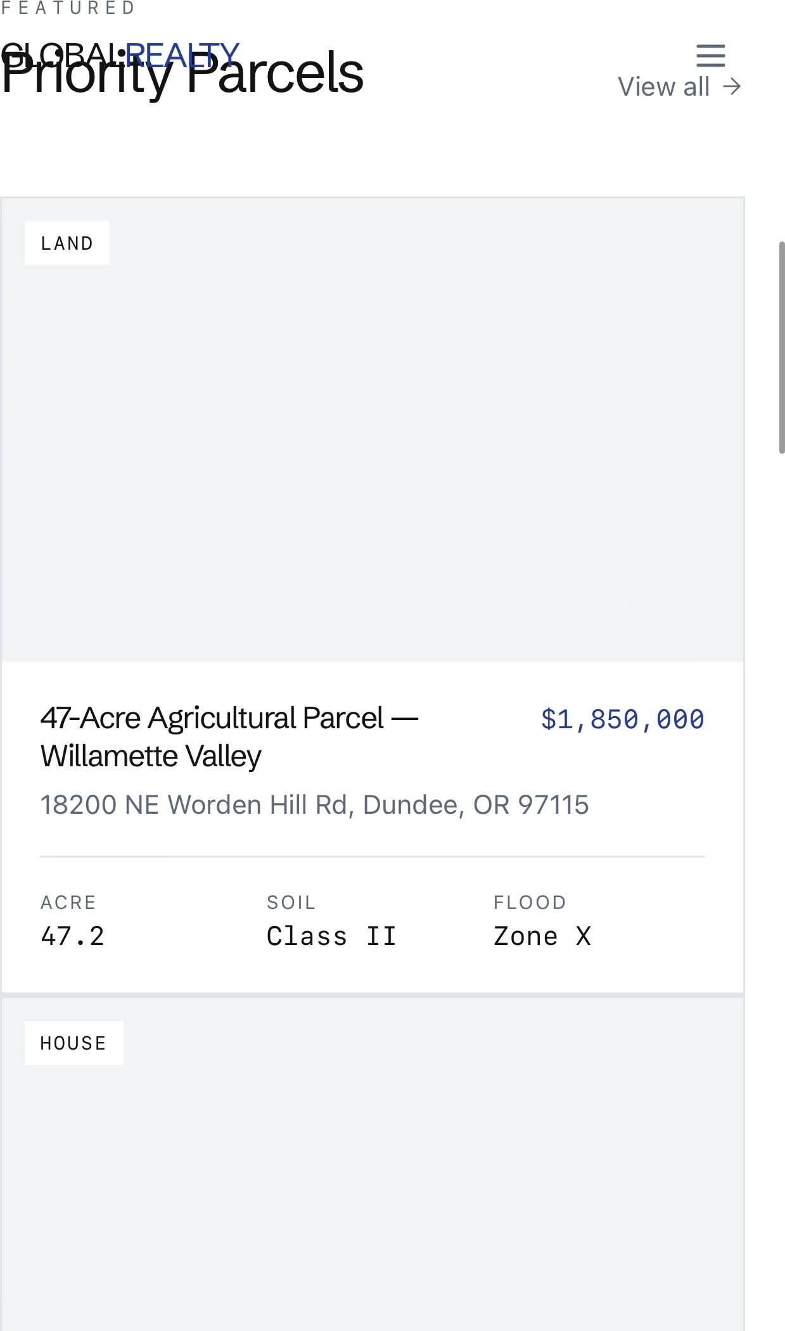785x1331 pixels.
Task: Open the hamburger navigation menu
Action: pyautogui.click(x=710, y=56)
